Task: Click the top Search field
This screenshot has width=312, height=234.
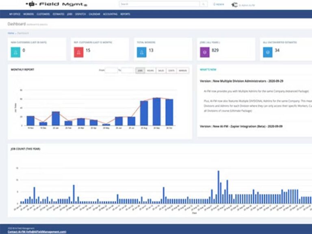Action: (159, 4)
